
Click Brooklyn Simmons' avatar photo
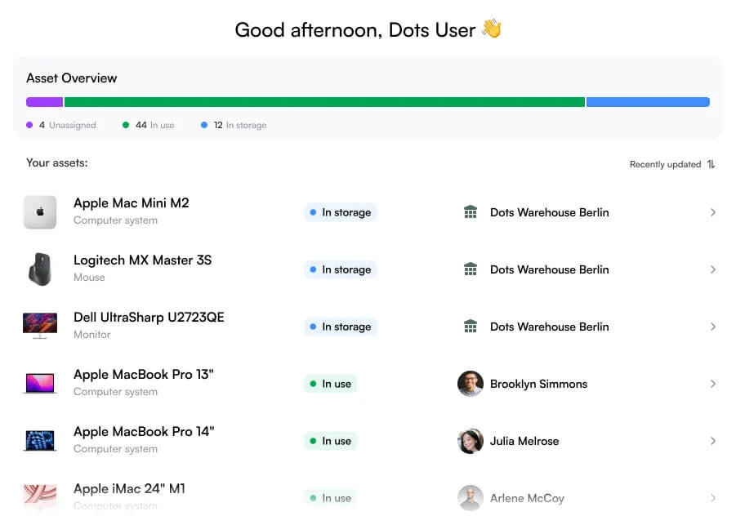[471, 384]
